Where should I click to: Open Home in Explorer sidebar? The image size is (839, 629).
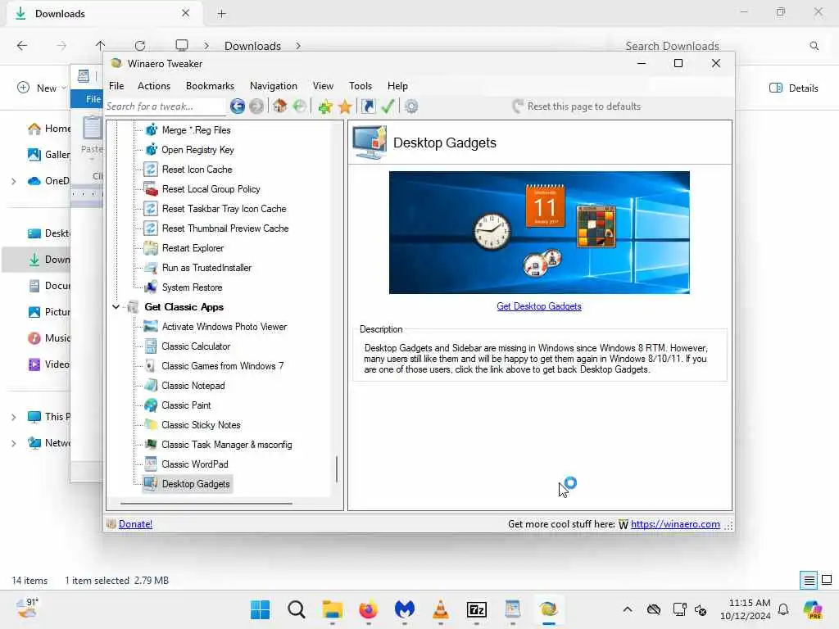click(x=48, y=129)
